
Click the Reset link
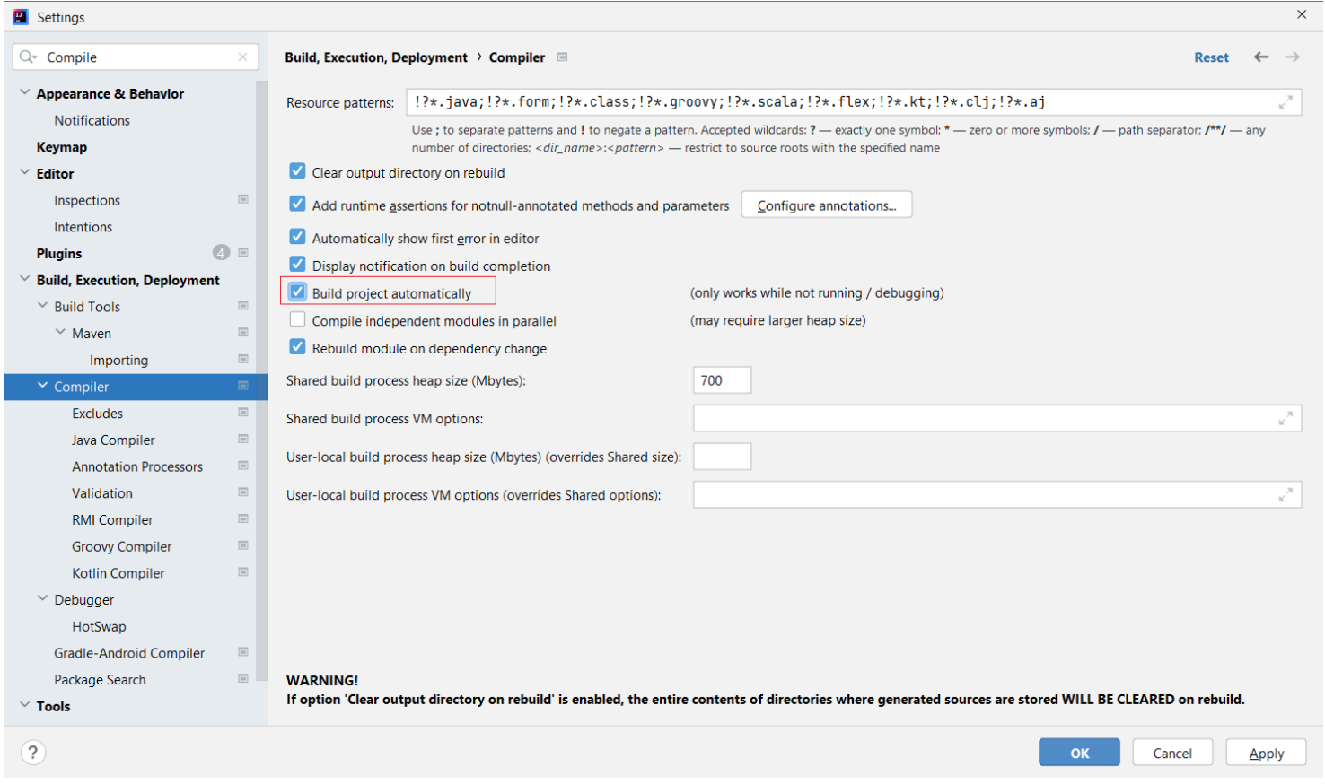tap(1211, 57)
